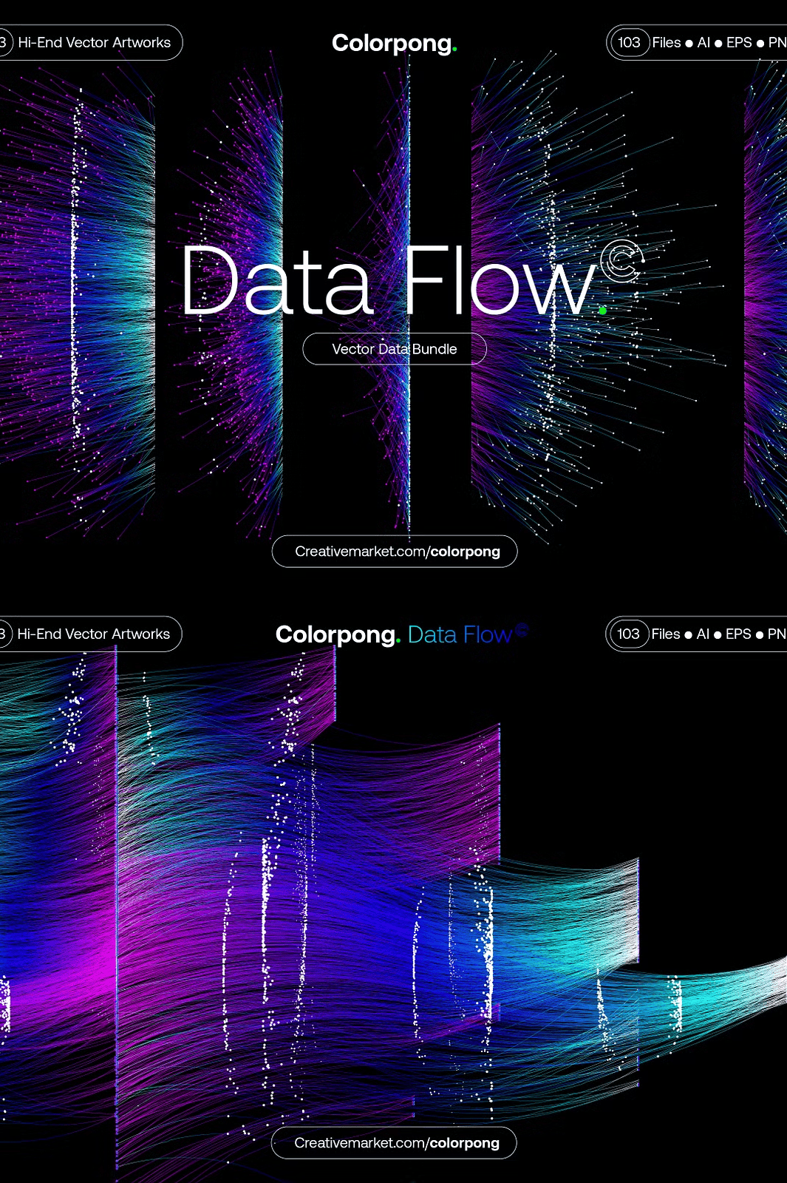Click the Colorpong logo in the lower header
This screenshot has width=787, height=1183.
pyautogui.click(x=338, y=635)
